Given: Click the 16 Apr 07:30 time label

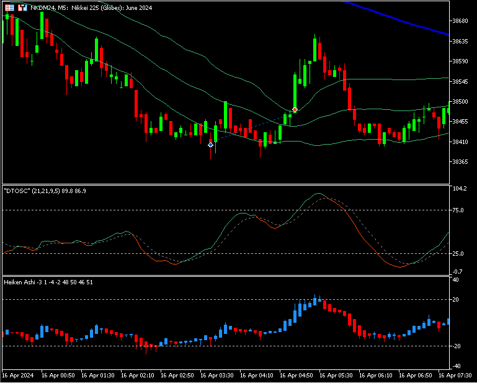Looking at the screenshot, I should click(455, 375).
